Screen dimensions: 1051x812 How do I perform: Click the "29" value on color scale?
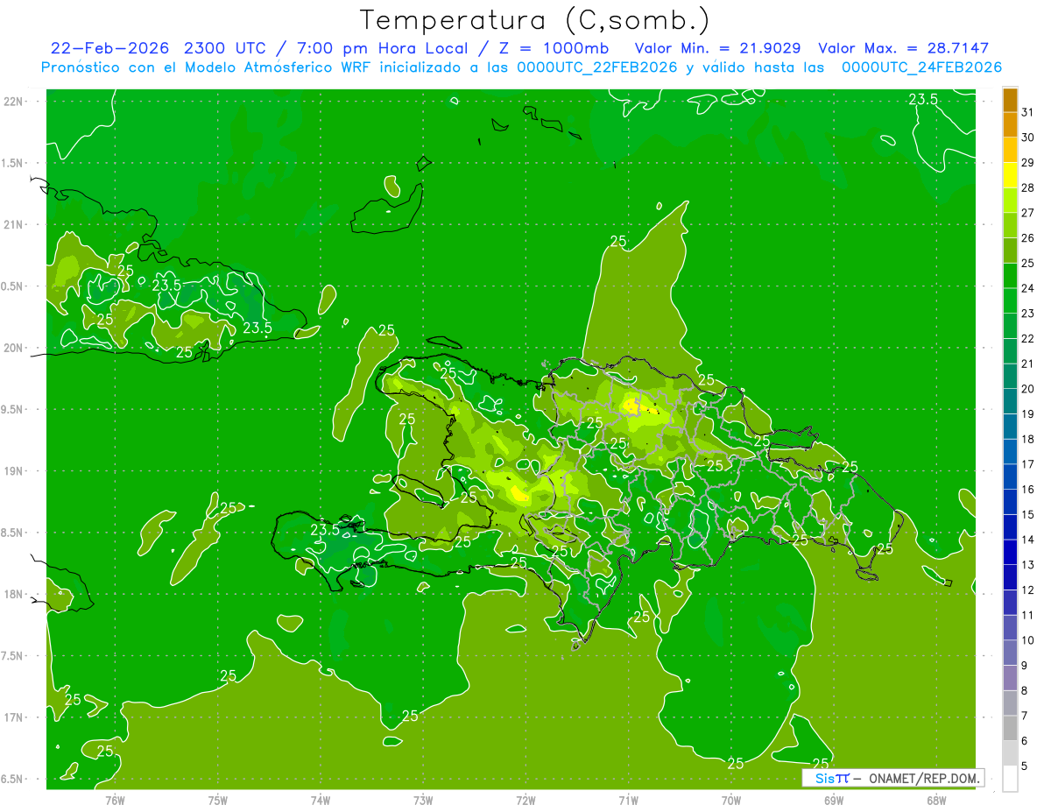pyautogui.click(x=1027, y=162)
